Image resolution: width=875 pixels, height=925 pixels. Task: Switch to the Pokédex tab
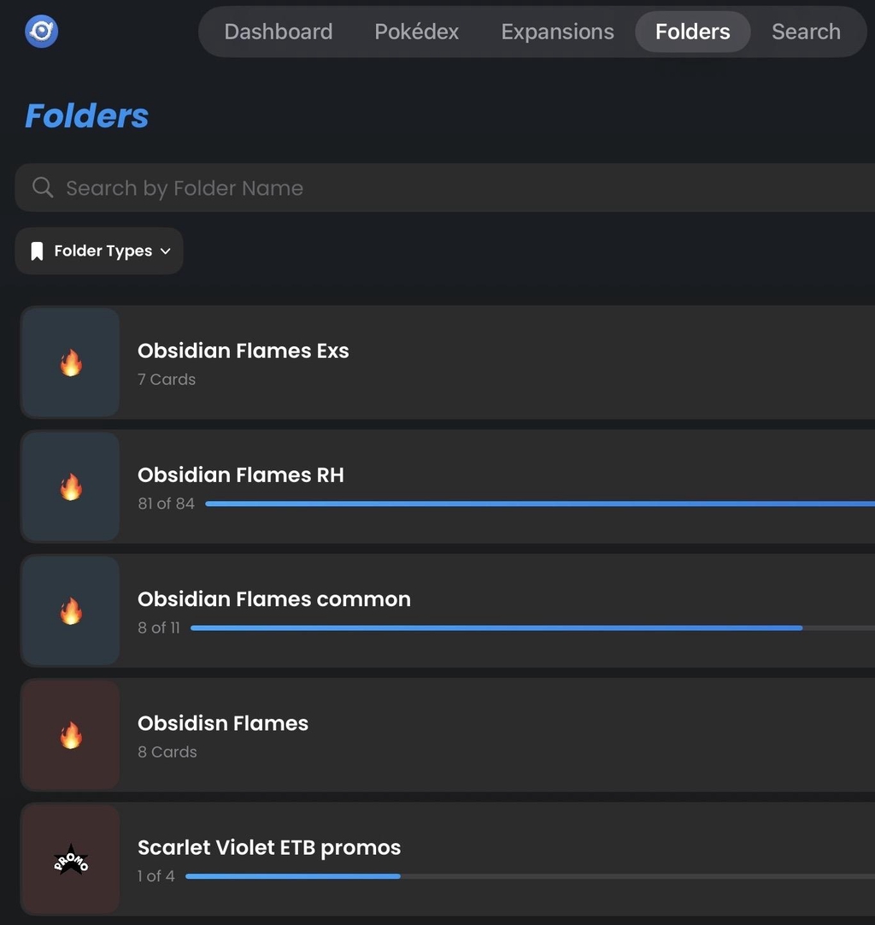tap(417, 32)
